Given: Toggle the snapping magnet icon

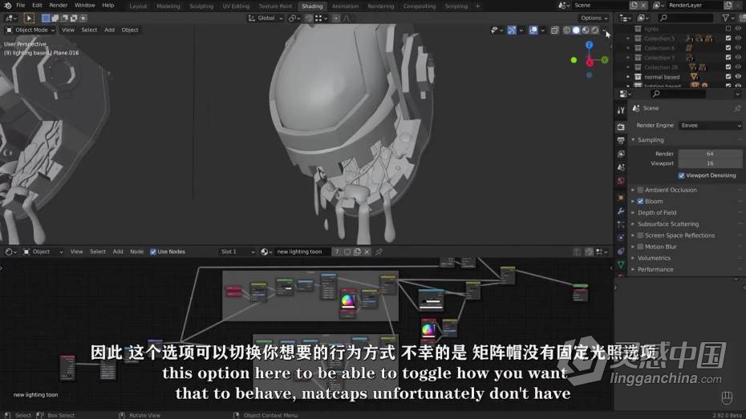Looking at the screenshot, I should [x=309, y=18].
